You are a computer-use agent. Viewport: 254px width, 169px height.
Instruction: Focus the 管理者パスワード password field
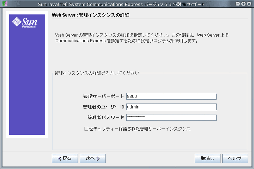171,117
